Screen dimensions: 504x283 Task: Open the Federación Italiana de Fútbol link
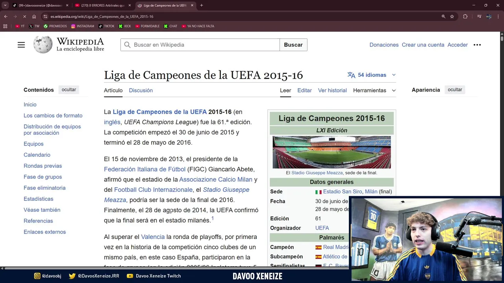click(145, 169)
